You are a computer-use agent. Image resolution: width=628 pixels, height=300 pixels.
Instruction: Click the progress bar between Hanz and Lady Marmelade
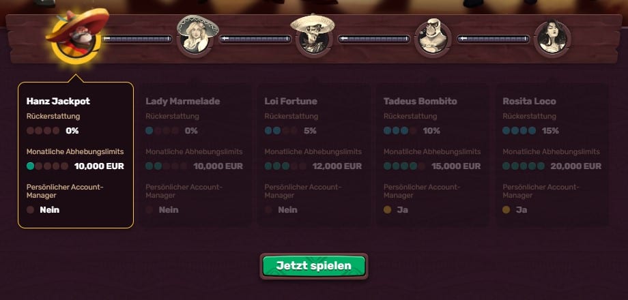coord(137,39)
